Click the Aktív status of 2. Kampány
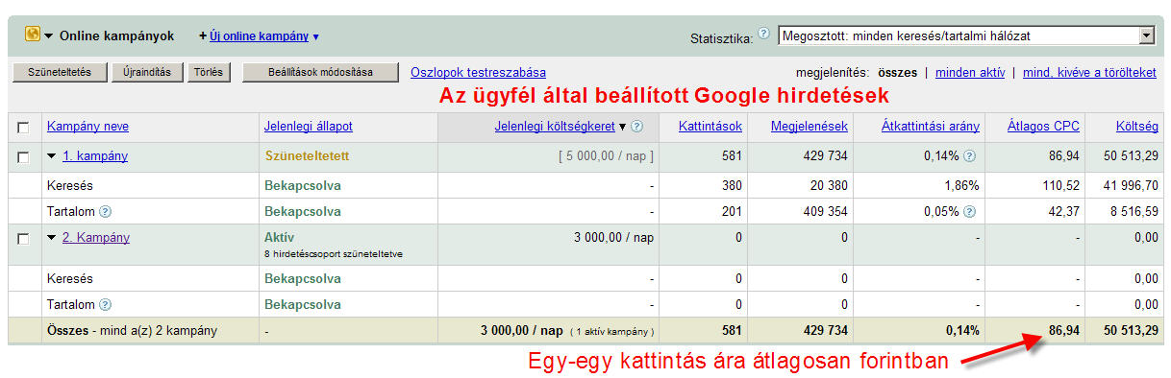This screenshot has width=1171, height=378. click(x=279, y=238)
